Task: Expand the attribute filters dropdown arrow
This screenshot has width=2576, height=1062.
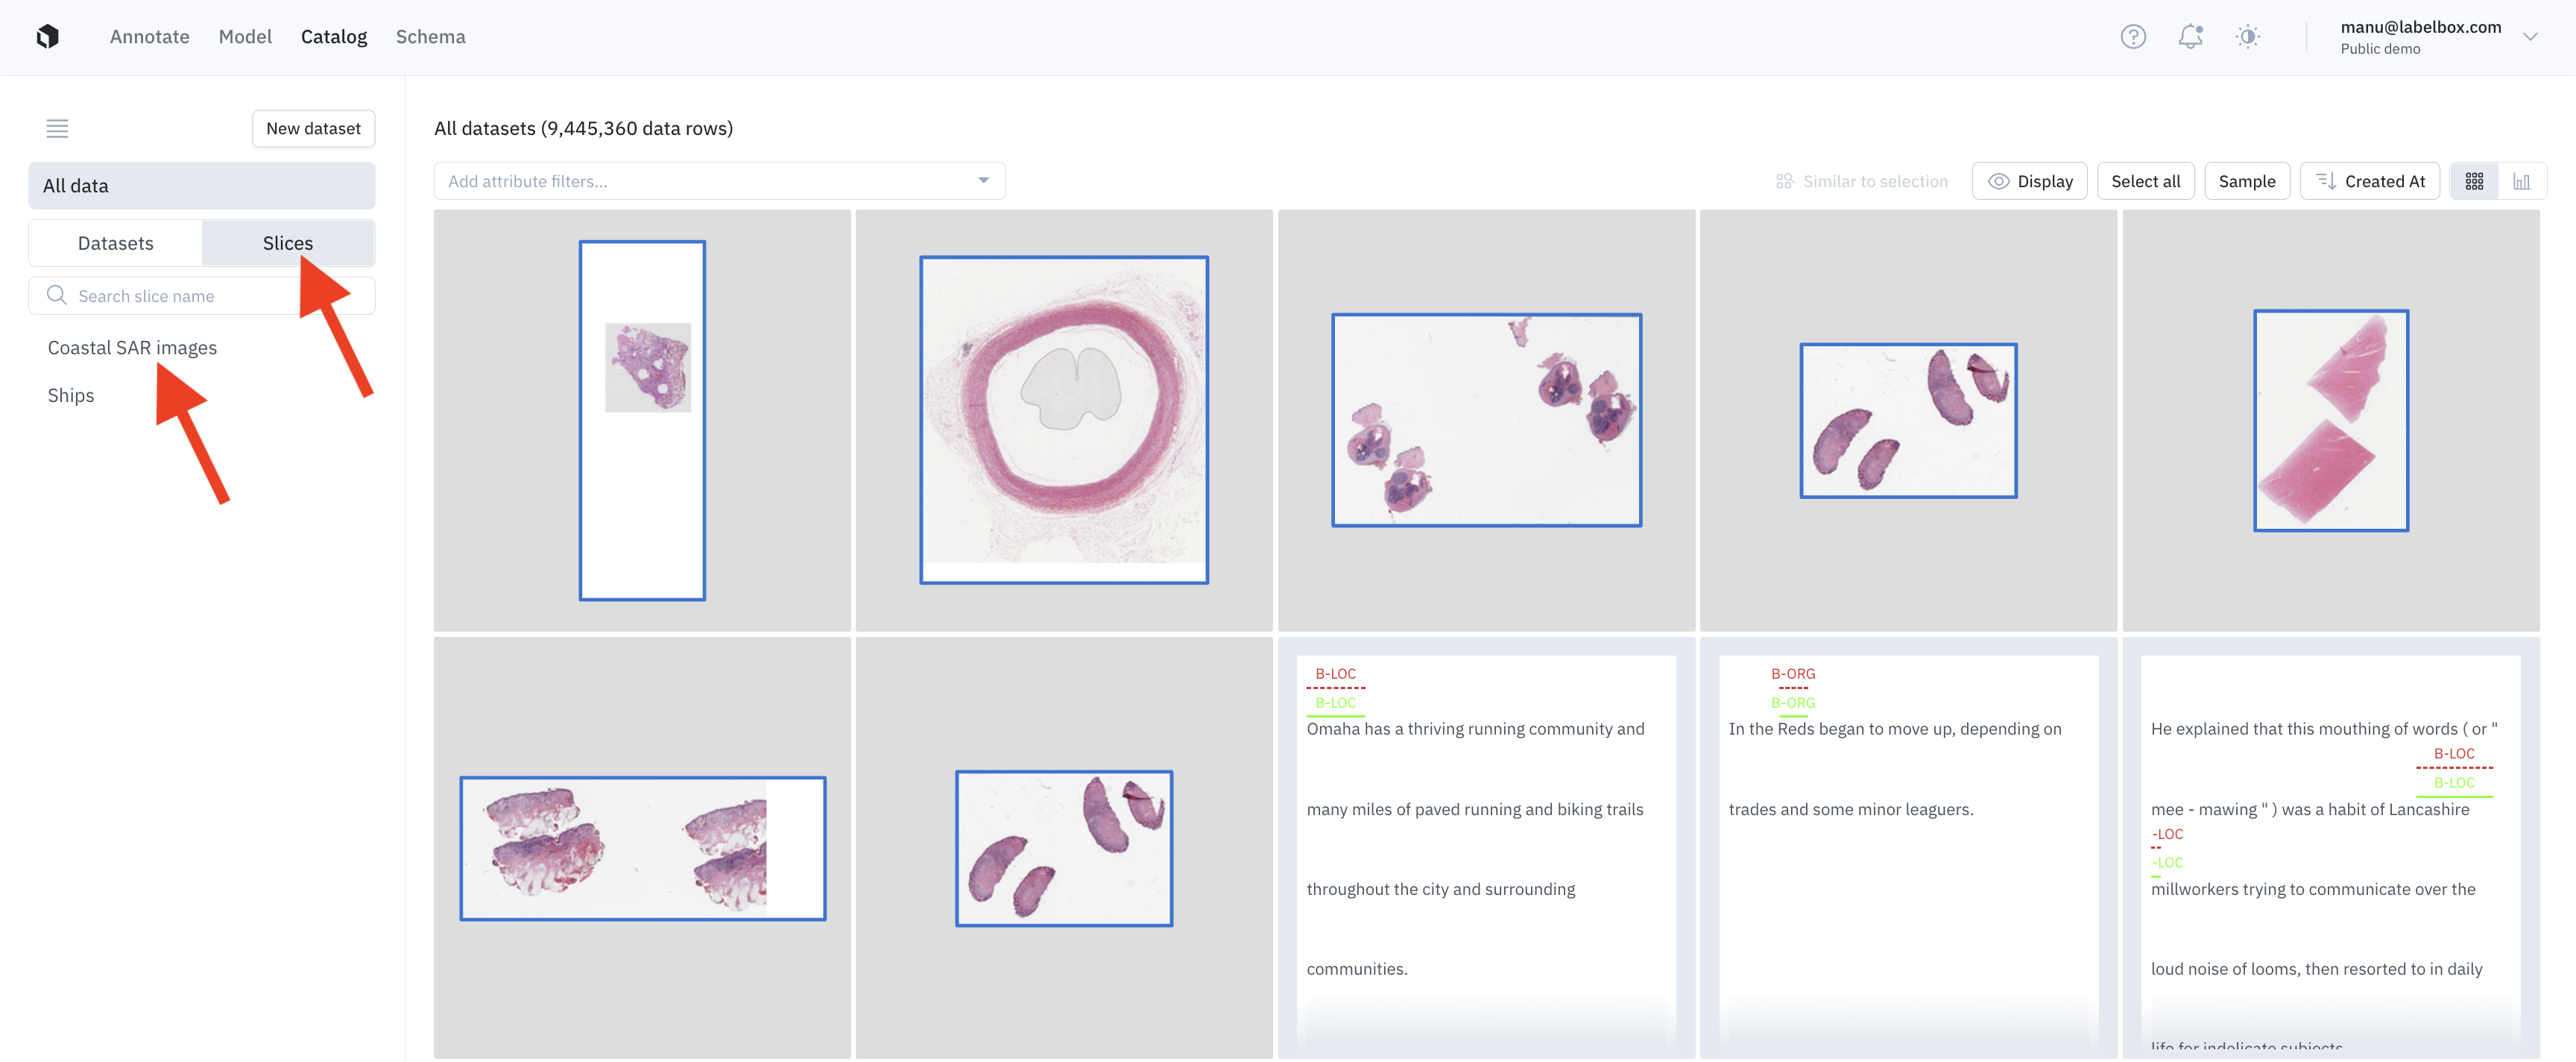Action: point(983,181)
